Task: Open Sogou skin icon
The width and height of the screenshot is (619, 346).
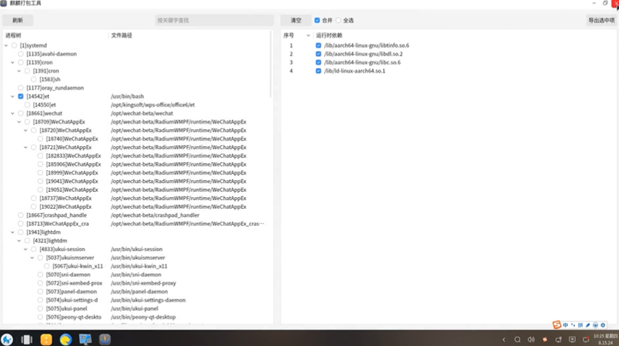Action: 596,325
